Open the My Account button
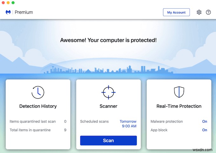216x153 pixels. pyautogui.click(x=176, y=12)
